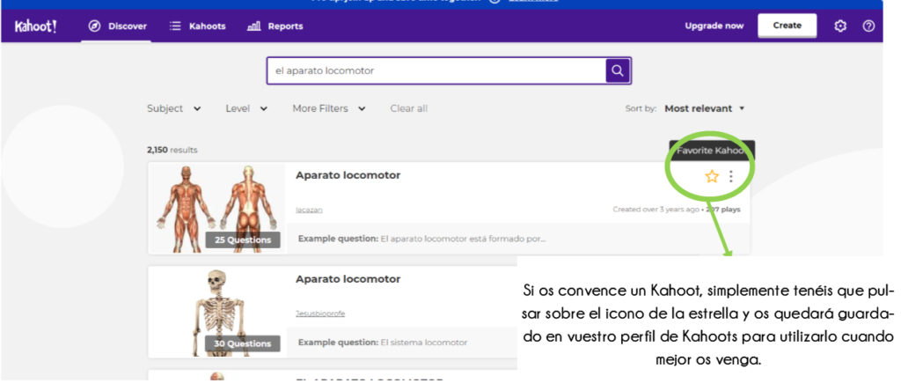901x391 pixels.
Task: Click the Reports bar chart icon
Action: 254,26
